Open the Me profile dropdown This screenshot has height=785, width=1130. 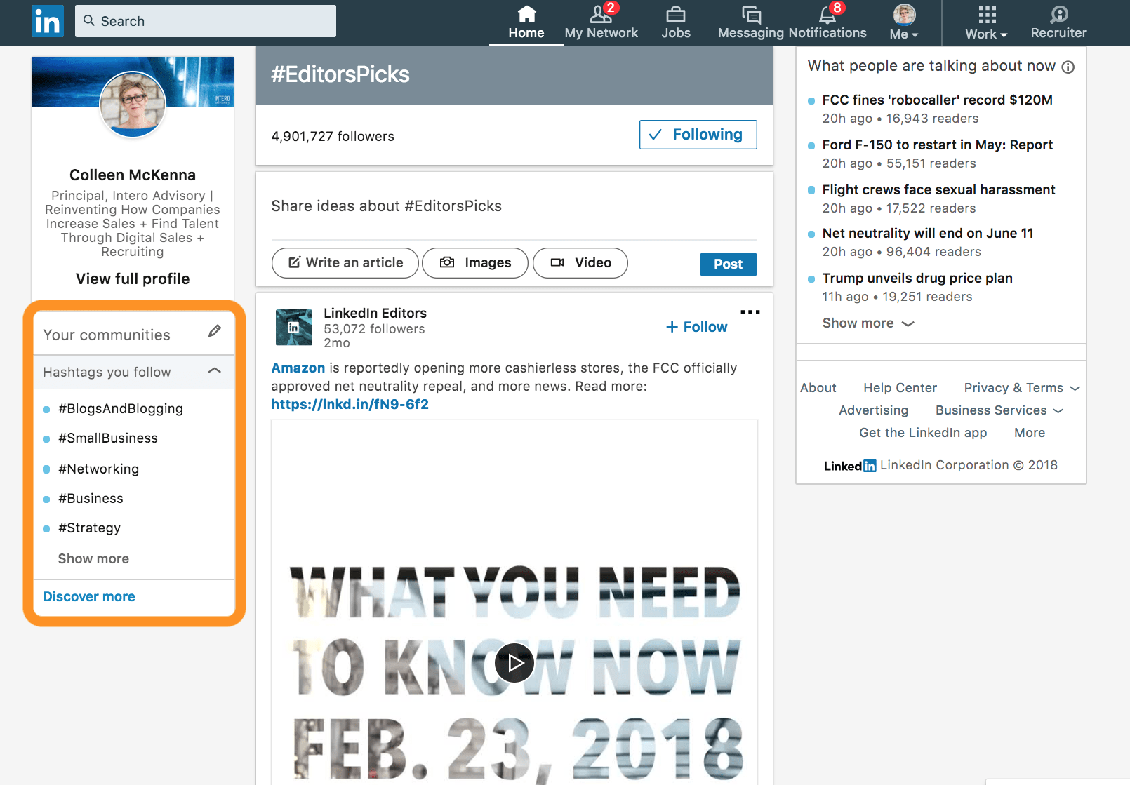click(x=904, y=22)
